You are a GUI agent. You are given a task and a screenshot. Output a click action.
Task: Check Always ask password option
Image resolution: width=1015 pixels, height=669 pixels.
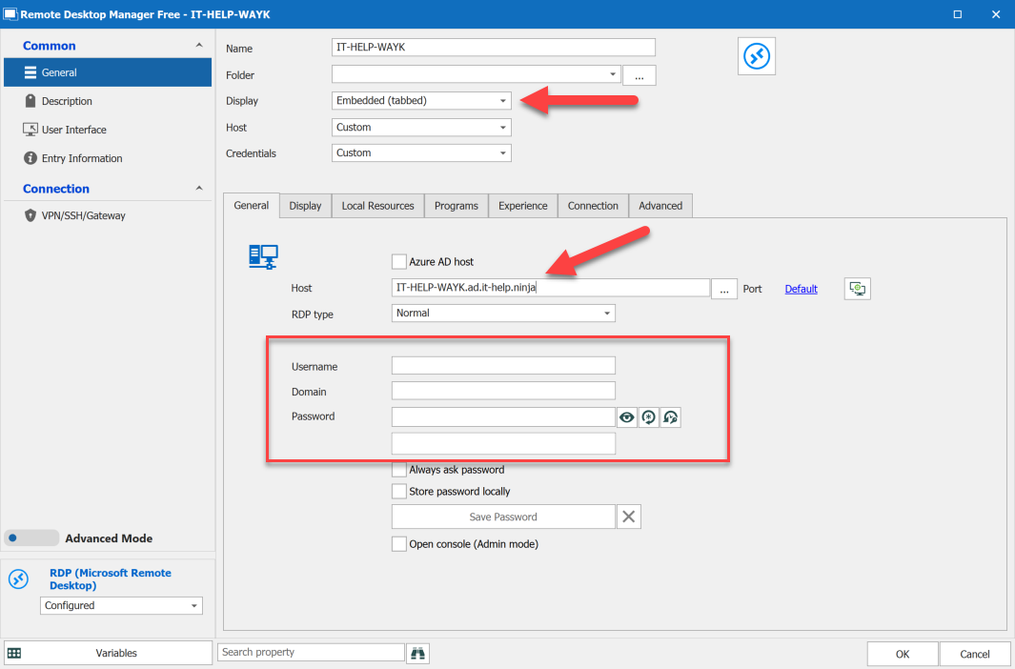399,470
